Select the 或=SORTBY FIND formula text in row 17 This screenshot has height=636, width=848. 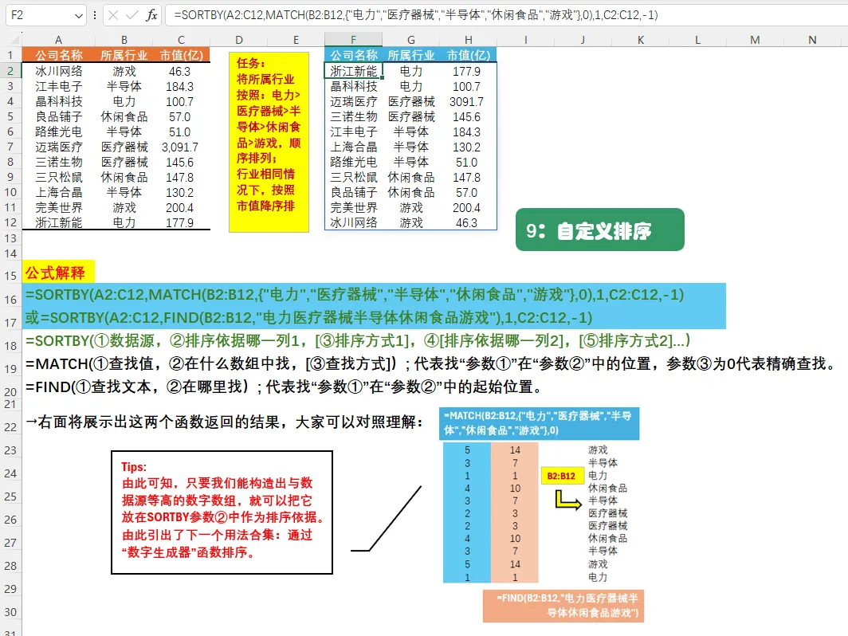(x=308, y=317)
